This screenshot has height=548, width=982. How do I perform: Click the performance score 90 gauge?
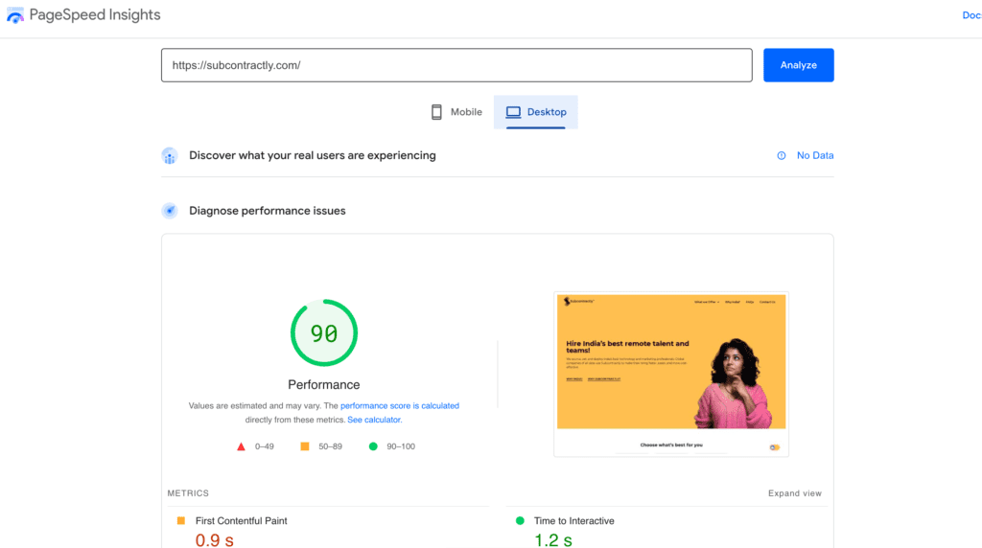[324, 333]
